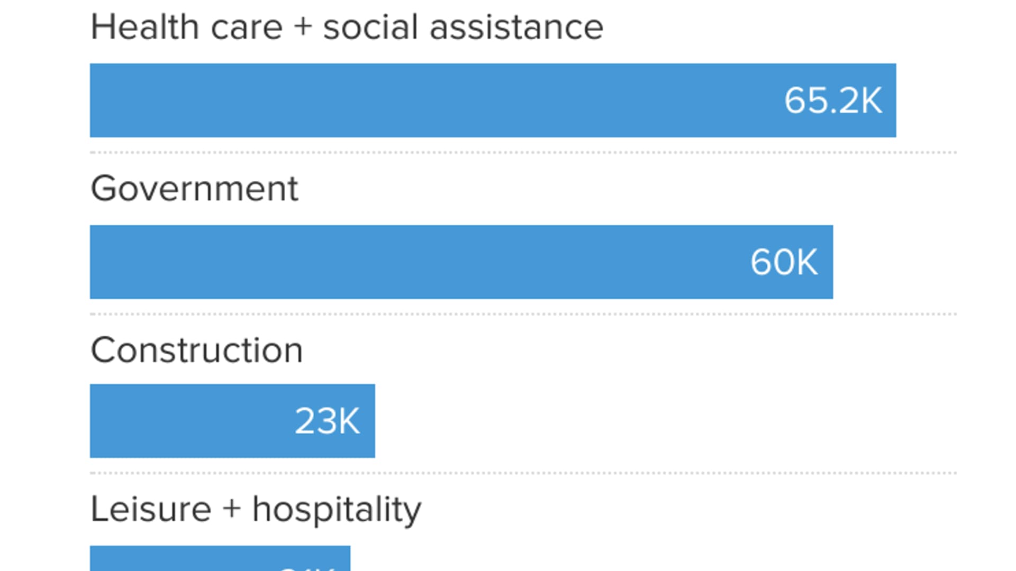Screen dimensions: 1016x571
Task: Click the 65.2K value label
Action: (833, 100)
